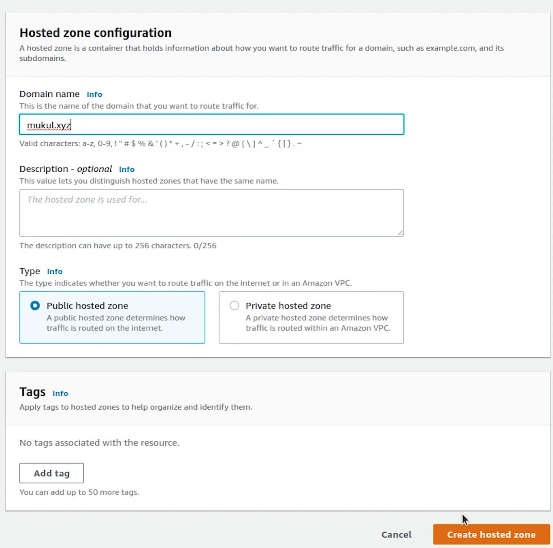Focus the Domain name input field
This screenshot has height=548, width=553.
(211, 125)
